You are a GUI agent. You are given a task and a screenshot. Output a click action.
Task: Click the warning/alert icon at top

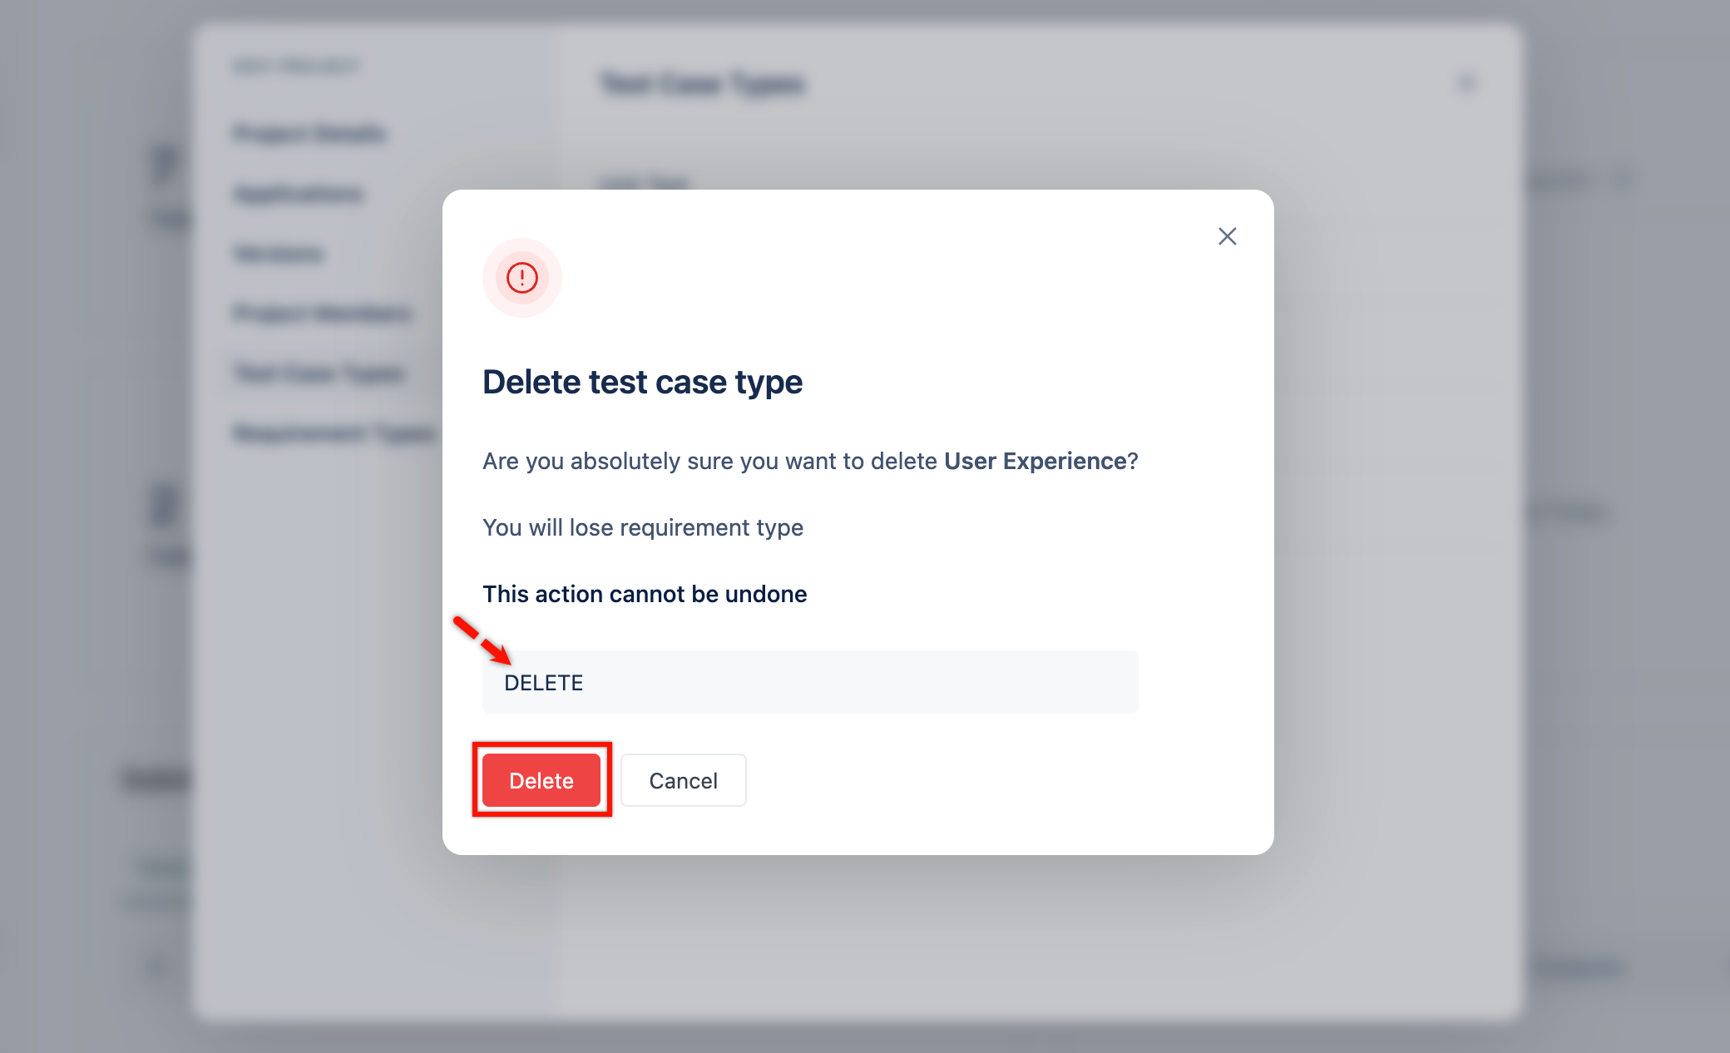(520, 275)
